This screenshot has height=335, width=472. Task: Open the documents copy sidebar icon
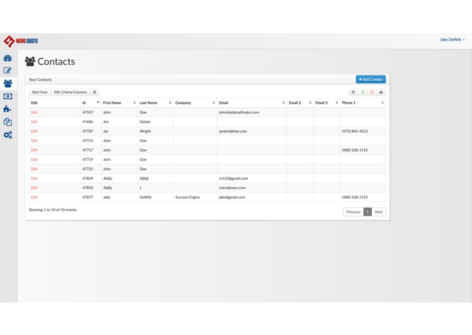point(8,122)
